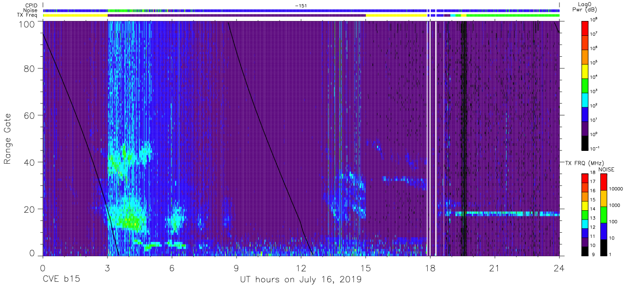Screen dimensions: 629x290
Task: Click the x-axis tick label '9'
Action: pos(236,268)
